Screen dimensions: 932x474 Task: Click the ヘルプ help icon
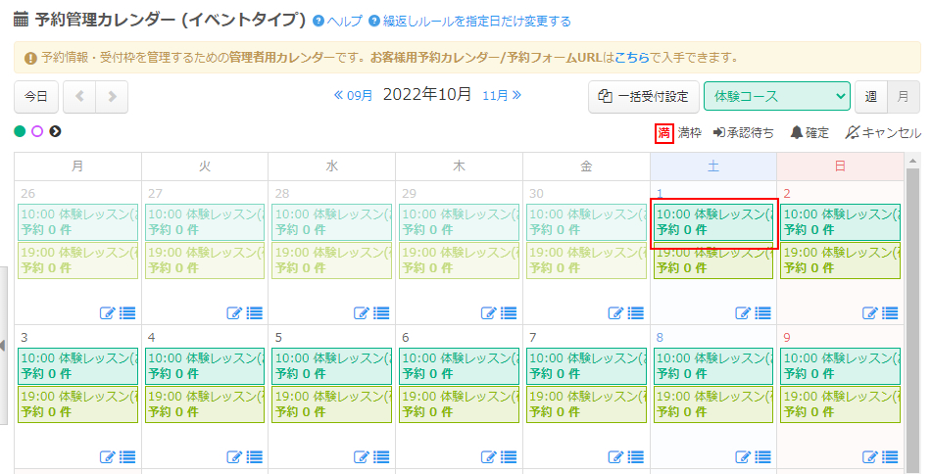(318, 22)
